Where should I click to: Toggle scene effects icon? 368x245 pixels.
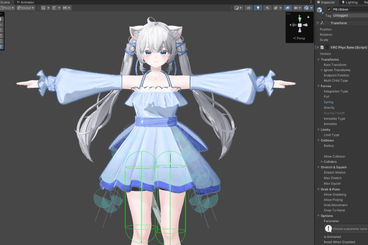click(x=275, y=8)
